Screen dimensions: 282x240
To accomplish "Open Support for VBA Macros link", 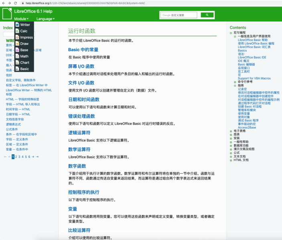I will click(254, 79).
